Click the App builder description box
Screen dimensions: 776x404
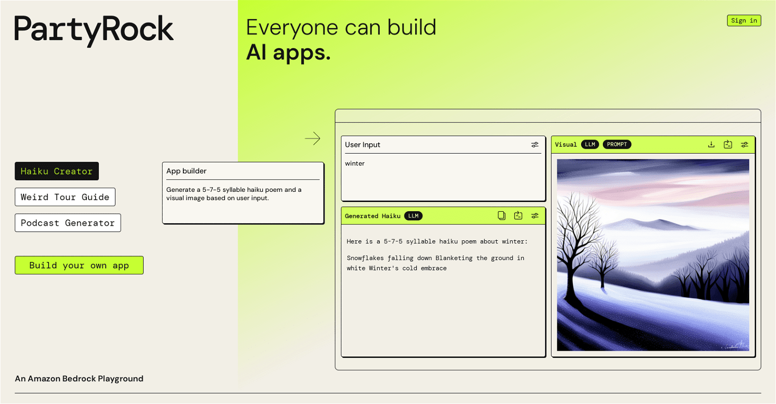tap(243, 193)
